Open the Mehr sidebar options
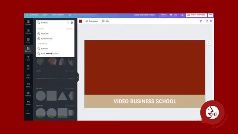Viewport: 238px width, 134px height. pyautogui.click(x=28, y=112)
